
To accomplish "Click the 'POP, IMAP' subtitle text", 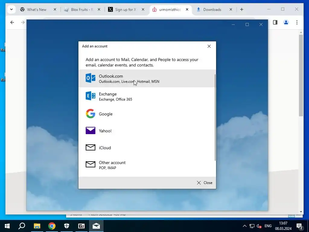I will tap(107, 168).
